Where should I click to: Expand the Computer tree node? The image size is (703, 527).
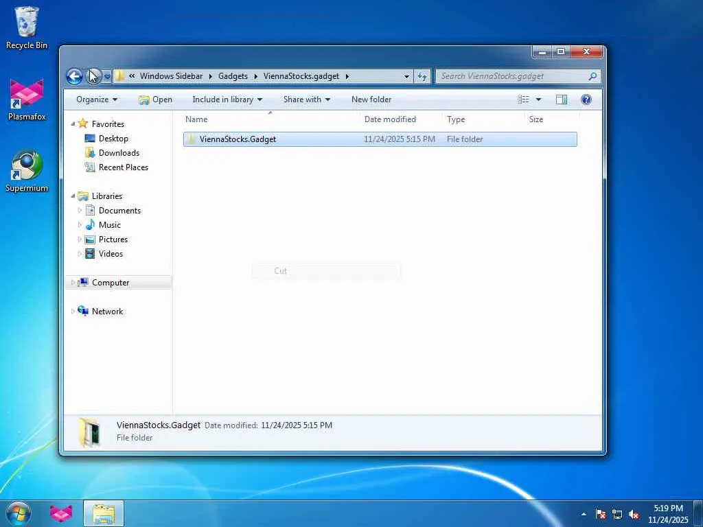coord(73,282)
